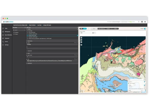Click the map rotate/compass control
Screen dimensions: 149x112
81,45
